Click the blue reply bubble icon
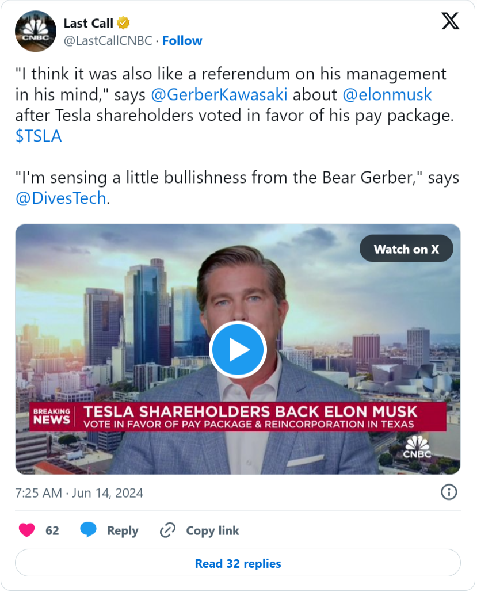 [88, 530]
